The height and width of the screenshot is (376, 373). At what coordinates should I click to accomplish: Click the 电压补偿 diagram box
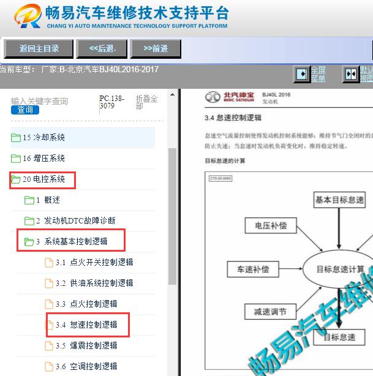(271, 225)
